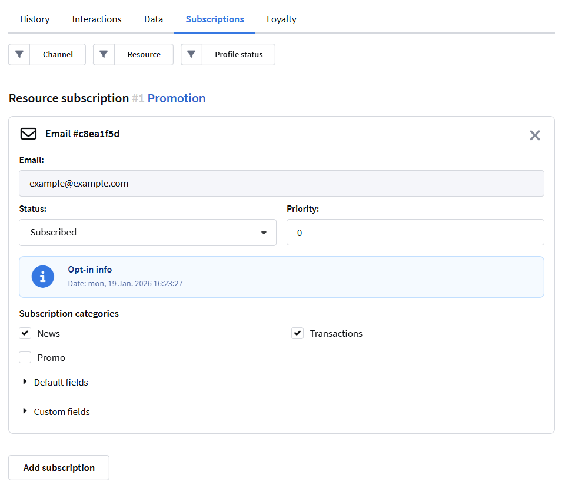Uncheck the Transactions category checkbox
The image size is (562, 488).
[298, 333]
